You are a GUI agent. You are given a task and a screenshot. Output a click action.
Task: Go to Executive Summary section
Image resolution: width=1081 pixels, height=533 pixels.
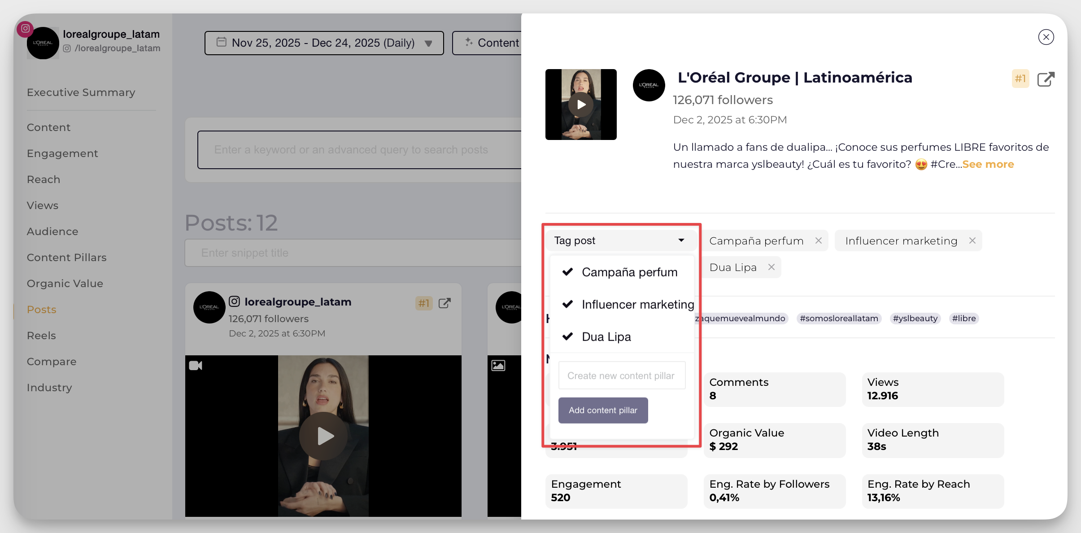coord(81,92)
